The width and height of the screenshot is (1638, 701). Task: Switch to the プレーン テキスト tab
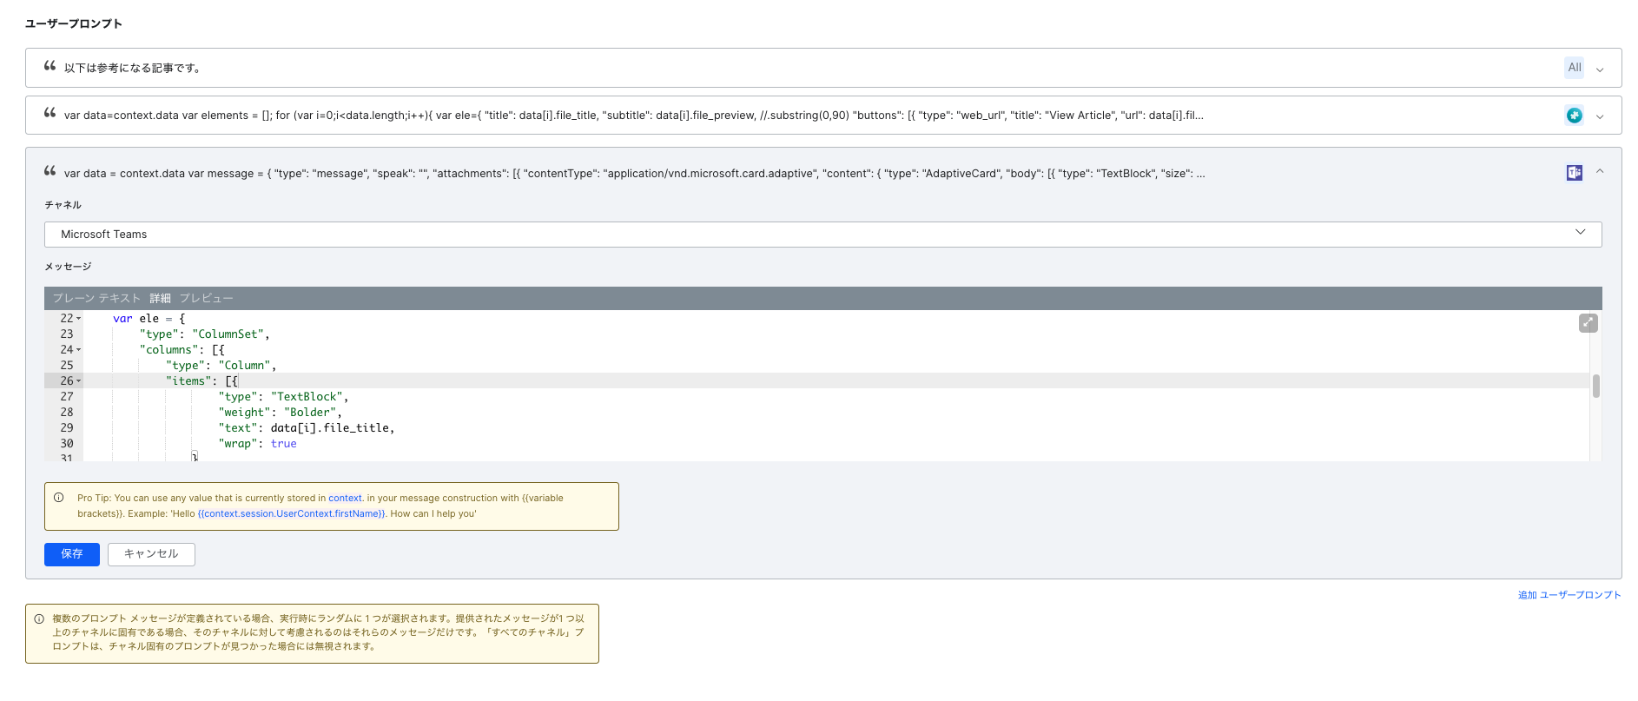click(x=96, y=298)
